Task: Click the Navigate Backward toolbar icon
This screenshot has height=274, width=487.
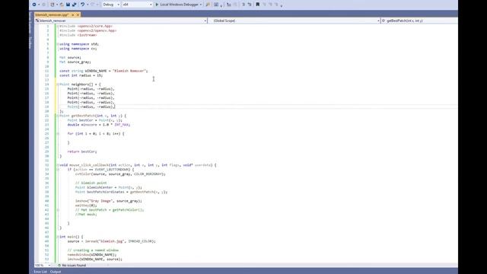Action: pyautogui.click(x=34, y=5)
